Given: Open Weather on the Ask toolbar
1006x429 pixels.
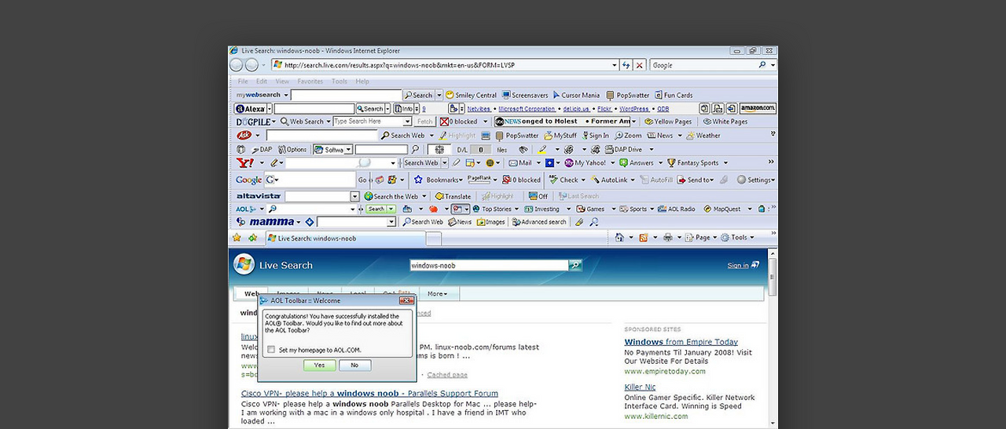Looking at the screenshot, I should pos(703,136).
